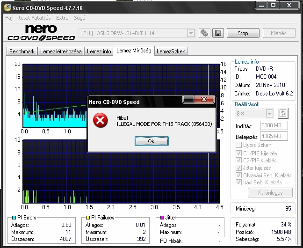The image size is (303, 248).
Task: Click the drive options tool icon
Action: [204, 33]
